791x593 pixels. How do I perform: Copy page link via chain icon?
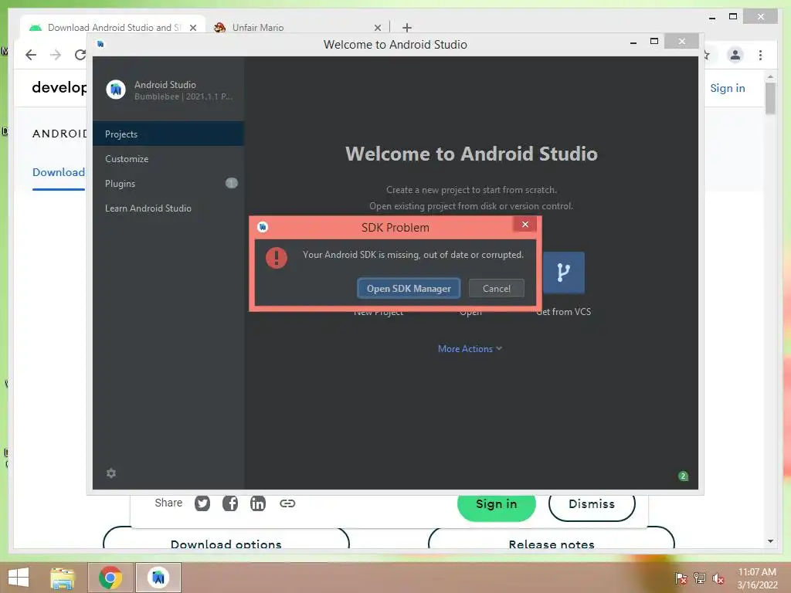[287, 503]
